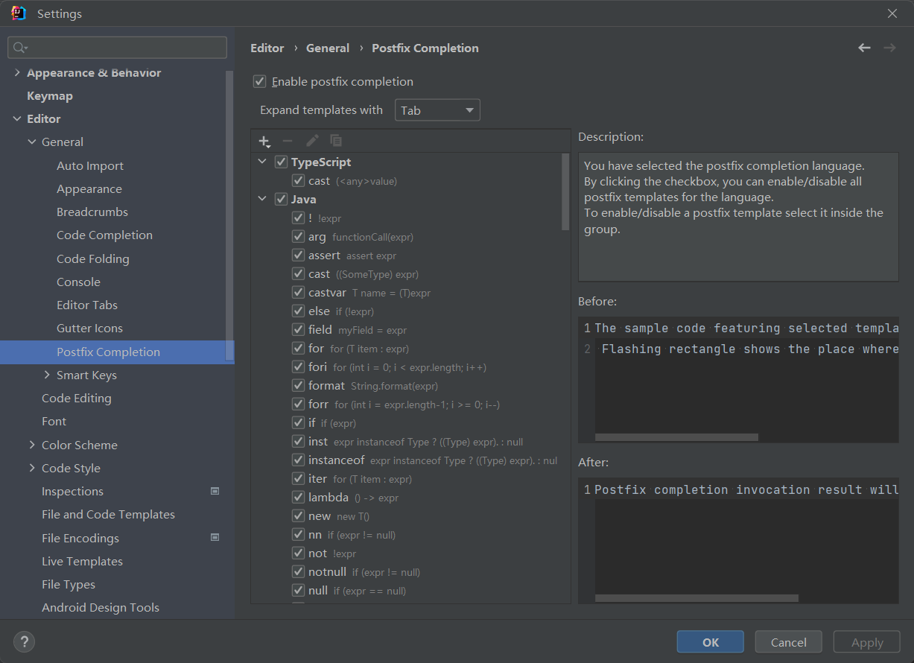Click the edit template pencil icon
The width and height of the screenshot is (914, 663).
(312, 141)
